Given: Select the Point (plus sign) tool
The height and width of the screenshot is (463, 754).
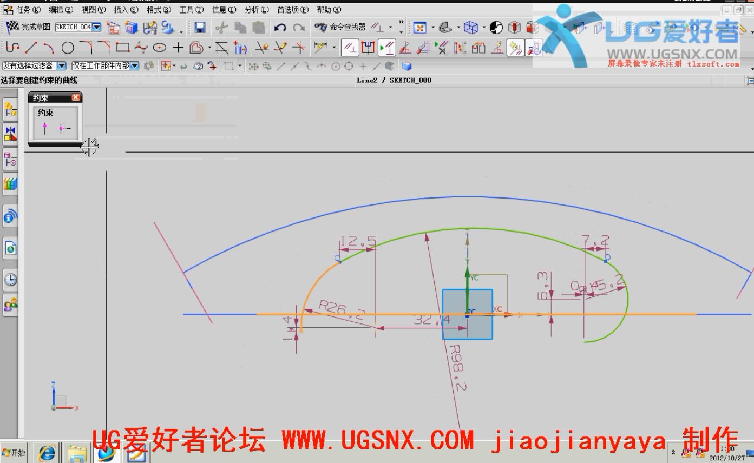Looking at the screenshot, I should point(178,48).
